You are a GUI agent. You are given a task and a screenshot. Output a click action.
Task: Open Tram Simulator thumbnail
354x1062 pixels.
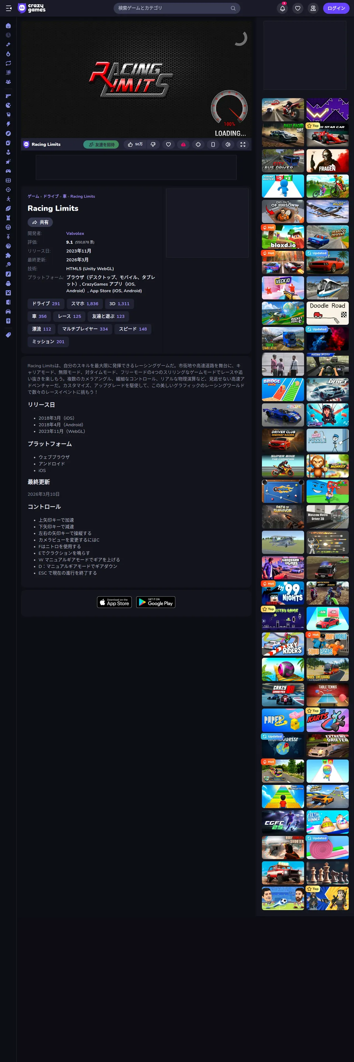point(328,287)
